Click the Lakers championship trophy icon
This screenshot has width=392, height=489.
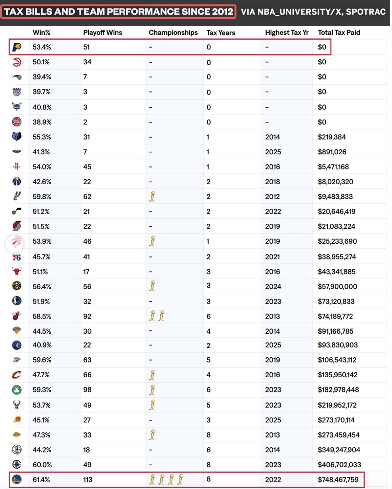coord(152,435)
